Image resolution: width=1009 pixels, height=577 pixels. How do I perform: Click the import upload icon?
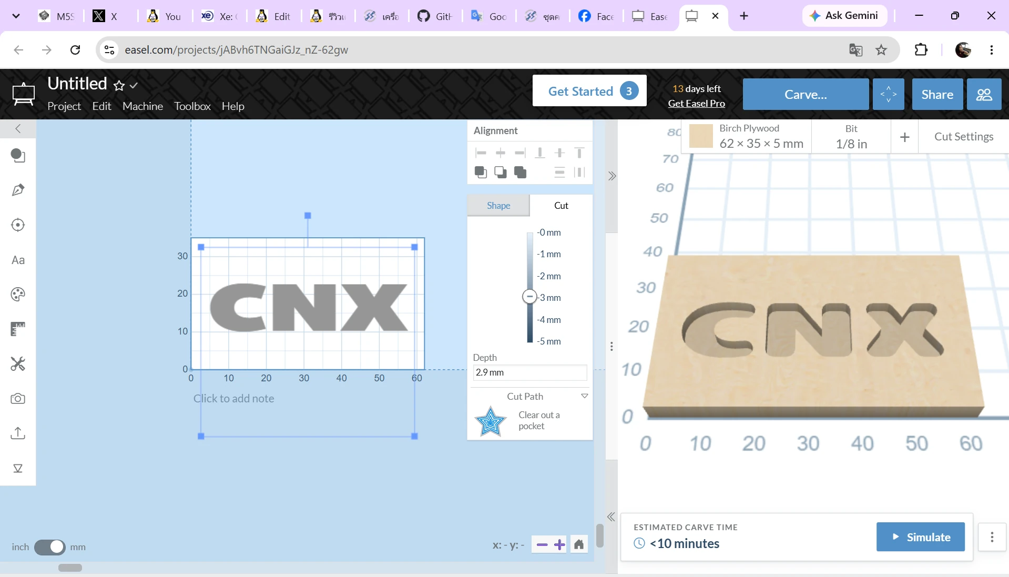(18, 433)
